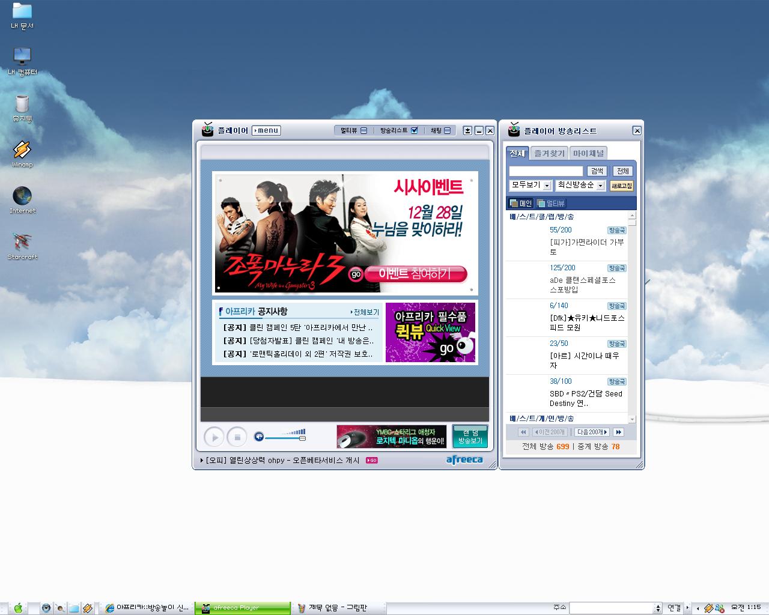Open 내 컴퓨터 desktop icon
Screen dimensions: 769x615
pyautogui.click(x=22, y=62)
